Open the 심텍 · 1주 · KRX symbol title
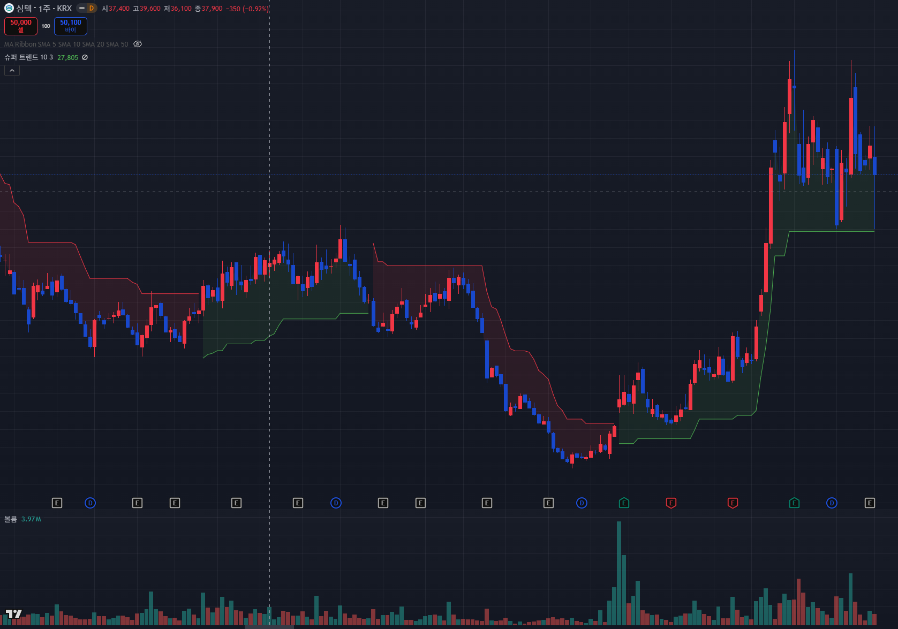Viewport: 898px width, 629px height. tap(44, 9)
